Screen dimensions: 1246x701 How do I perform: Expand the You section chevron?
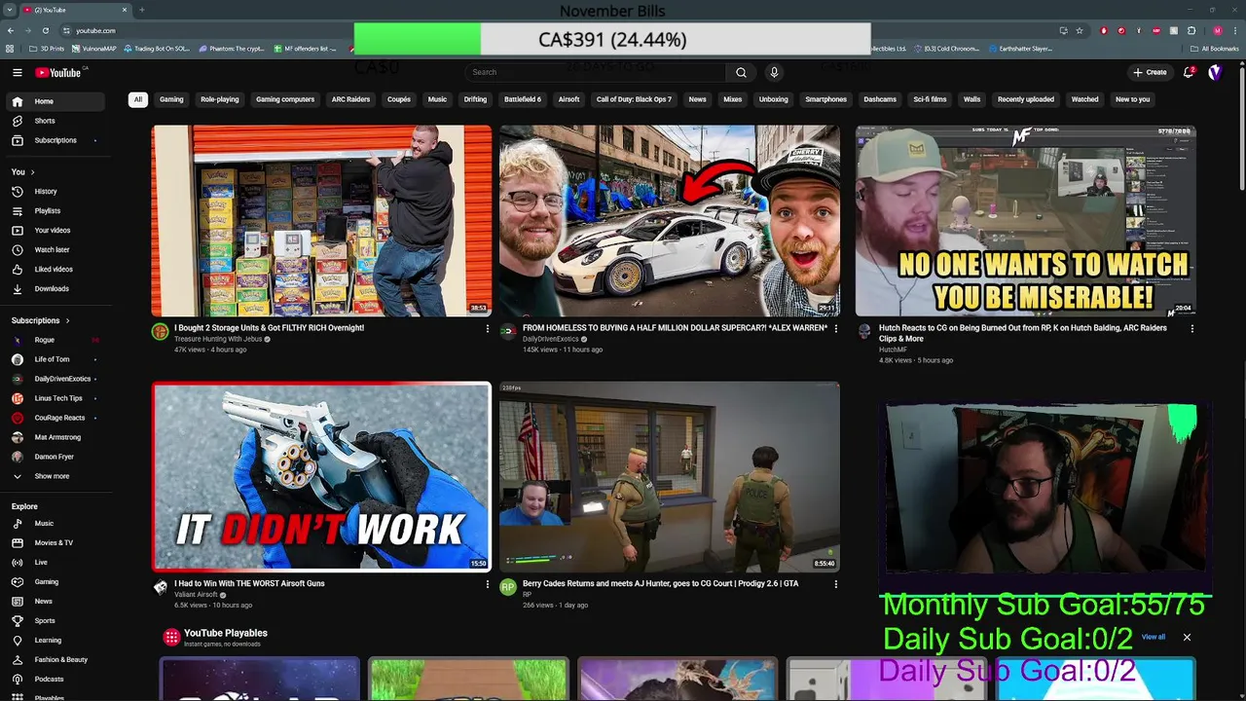click(32, 172)
